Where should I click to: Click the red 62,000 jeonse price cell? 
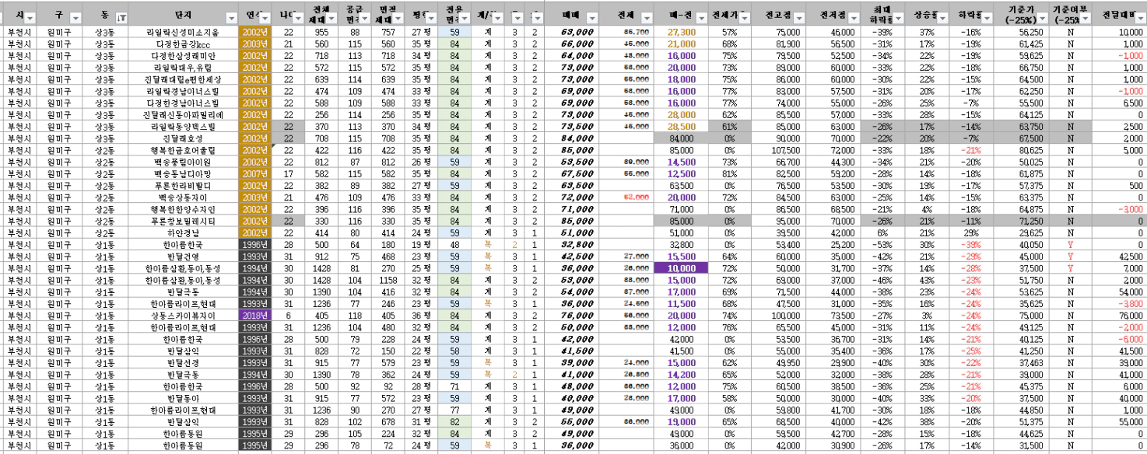(635, 197)
